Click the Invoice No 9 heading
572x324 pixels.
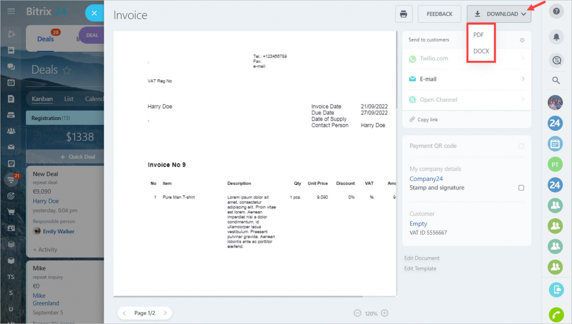[167, 165]
